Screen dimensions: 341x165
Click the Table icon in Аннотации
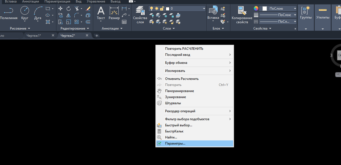pyautogui.click(x=124, y=22)
